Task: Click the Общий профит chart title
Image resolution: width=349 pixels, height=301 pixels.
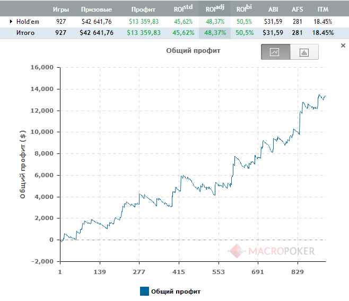Action: pyautogui.click(x=193, y=51)
